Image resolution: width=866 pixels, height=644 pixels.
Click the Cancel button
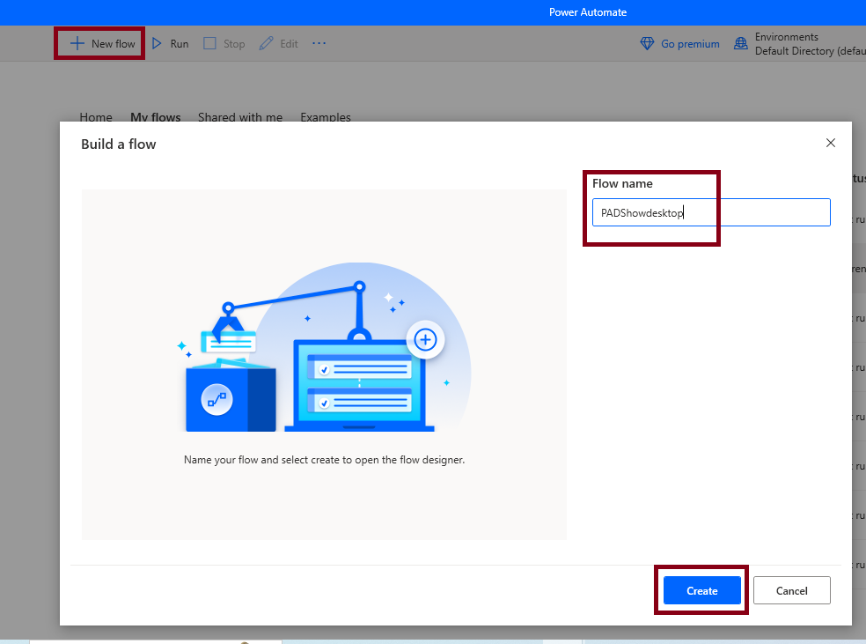click(791, 590)
